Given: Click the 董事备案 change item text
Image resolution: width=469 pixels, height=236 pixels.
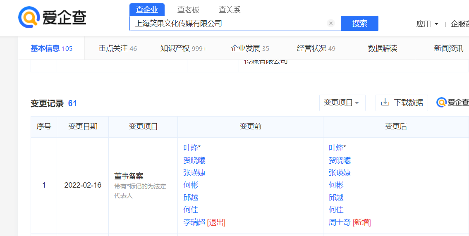Looking at the screenshot, I should click(x=129, y=176).
